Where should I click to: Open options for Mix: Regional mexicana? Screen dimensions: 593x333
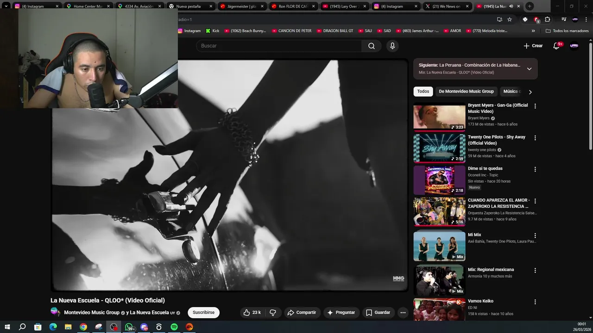pyautogui.click(x=535, y=270)
